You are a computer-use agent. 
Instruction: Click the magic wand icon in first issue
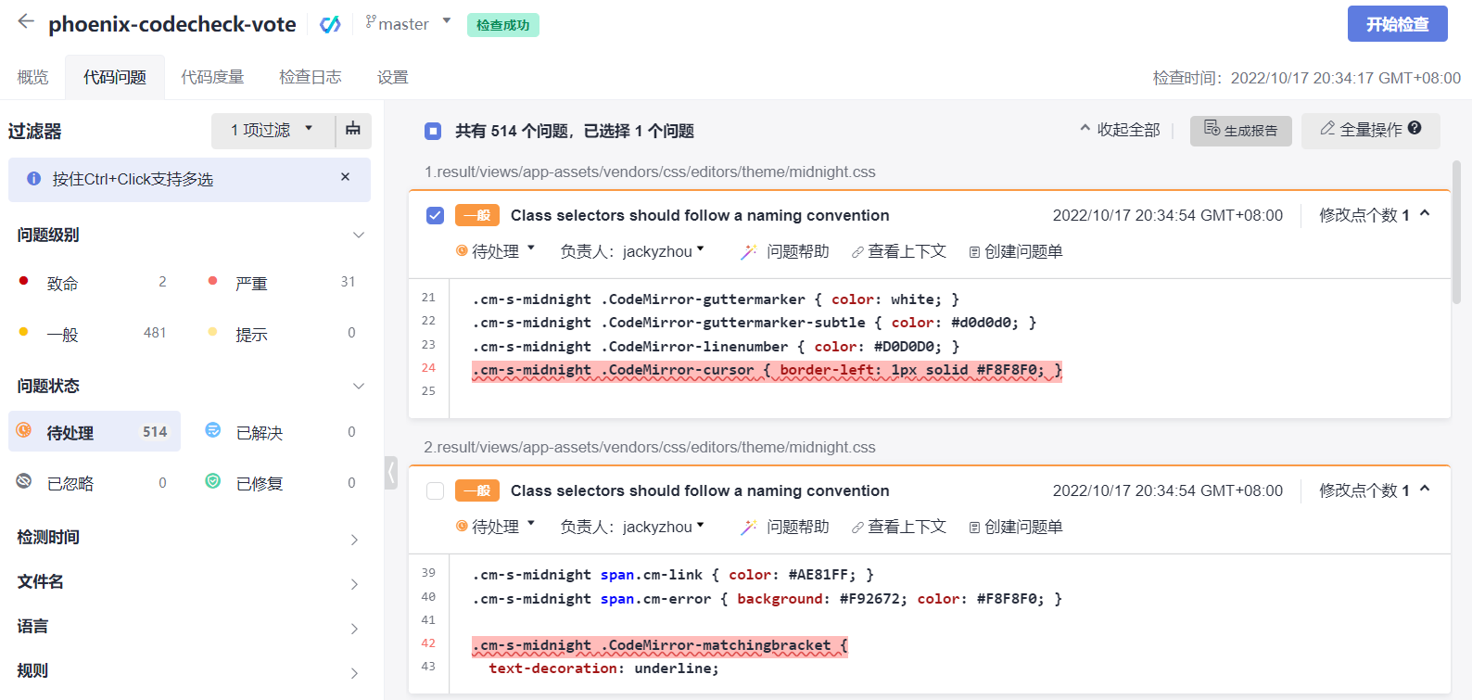click(x=749, y=251)
